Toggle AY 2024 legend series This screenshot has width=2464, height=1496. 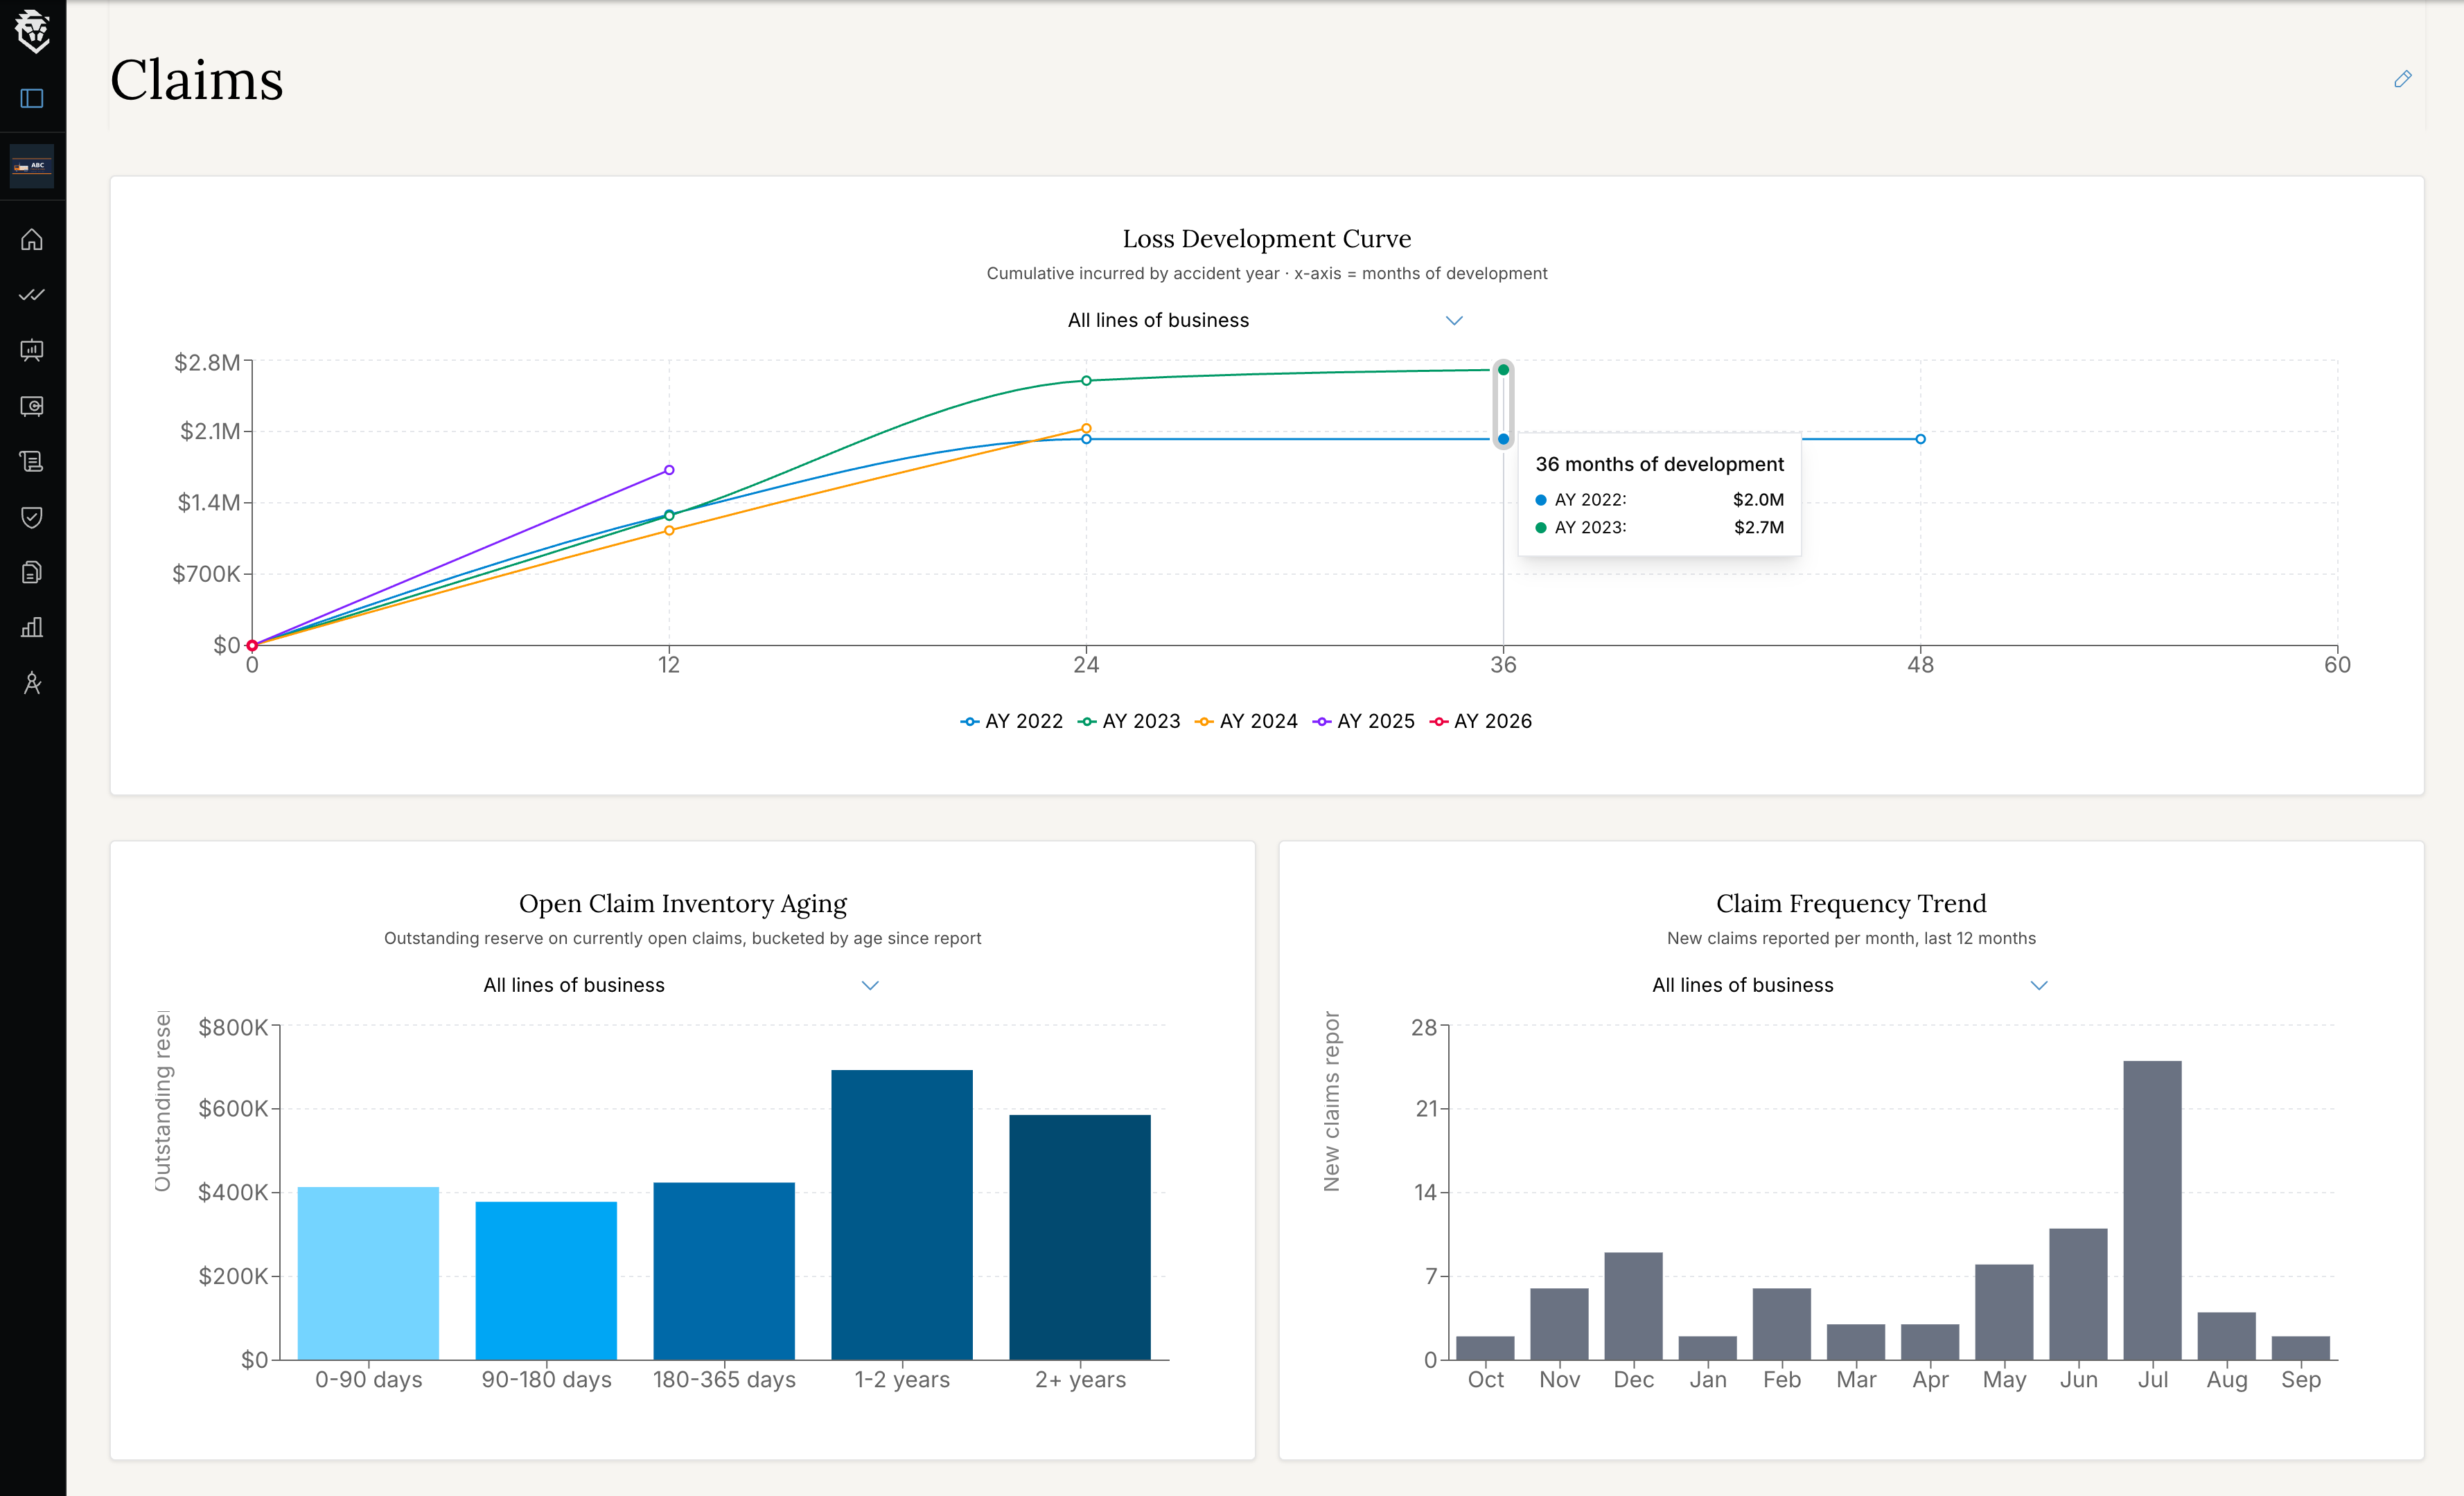(1246, 722)
